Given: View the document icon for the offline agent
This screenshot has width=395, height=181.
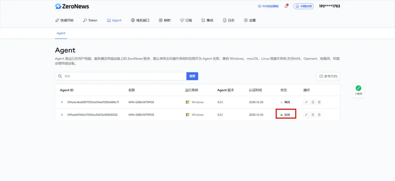Looking at the screenshot, I should (x=313, y=102).
